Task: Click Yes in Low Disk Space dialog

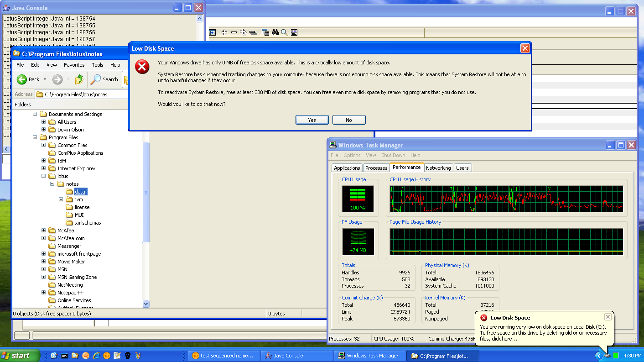Action: [x=312, y=120]
